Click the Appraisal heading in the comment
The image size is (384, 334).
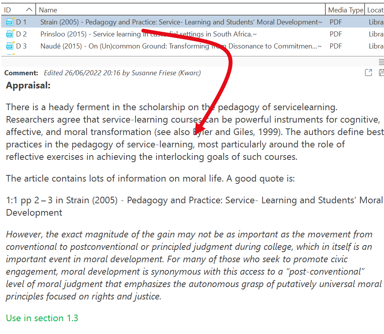(x=28, y=86)
